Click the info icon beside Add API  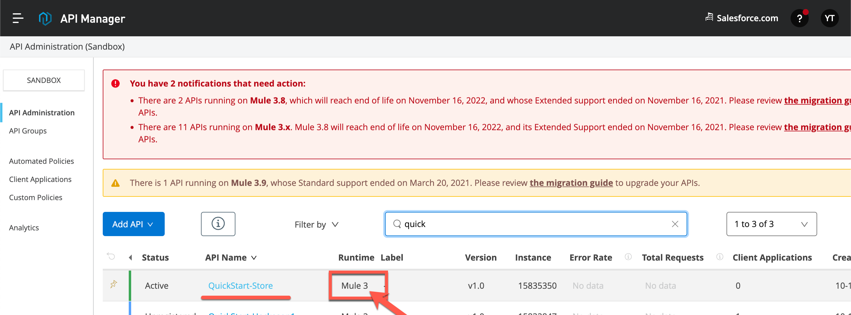click(218, 224)
